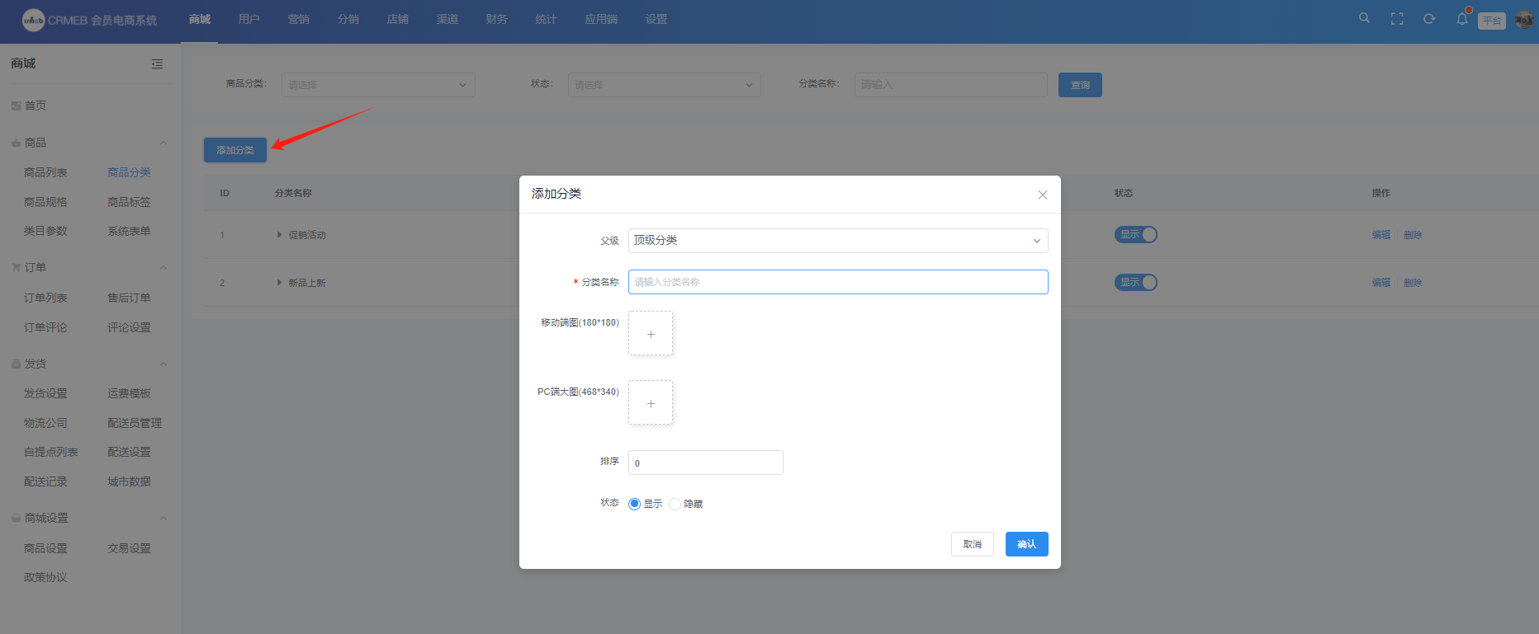
Task: Expand the 新品上新 category row
Action: 280,283
